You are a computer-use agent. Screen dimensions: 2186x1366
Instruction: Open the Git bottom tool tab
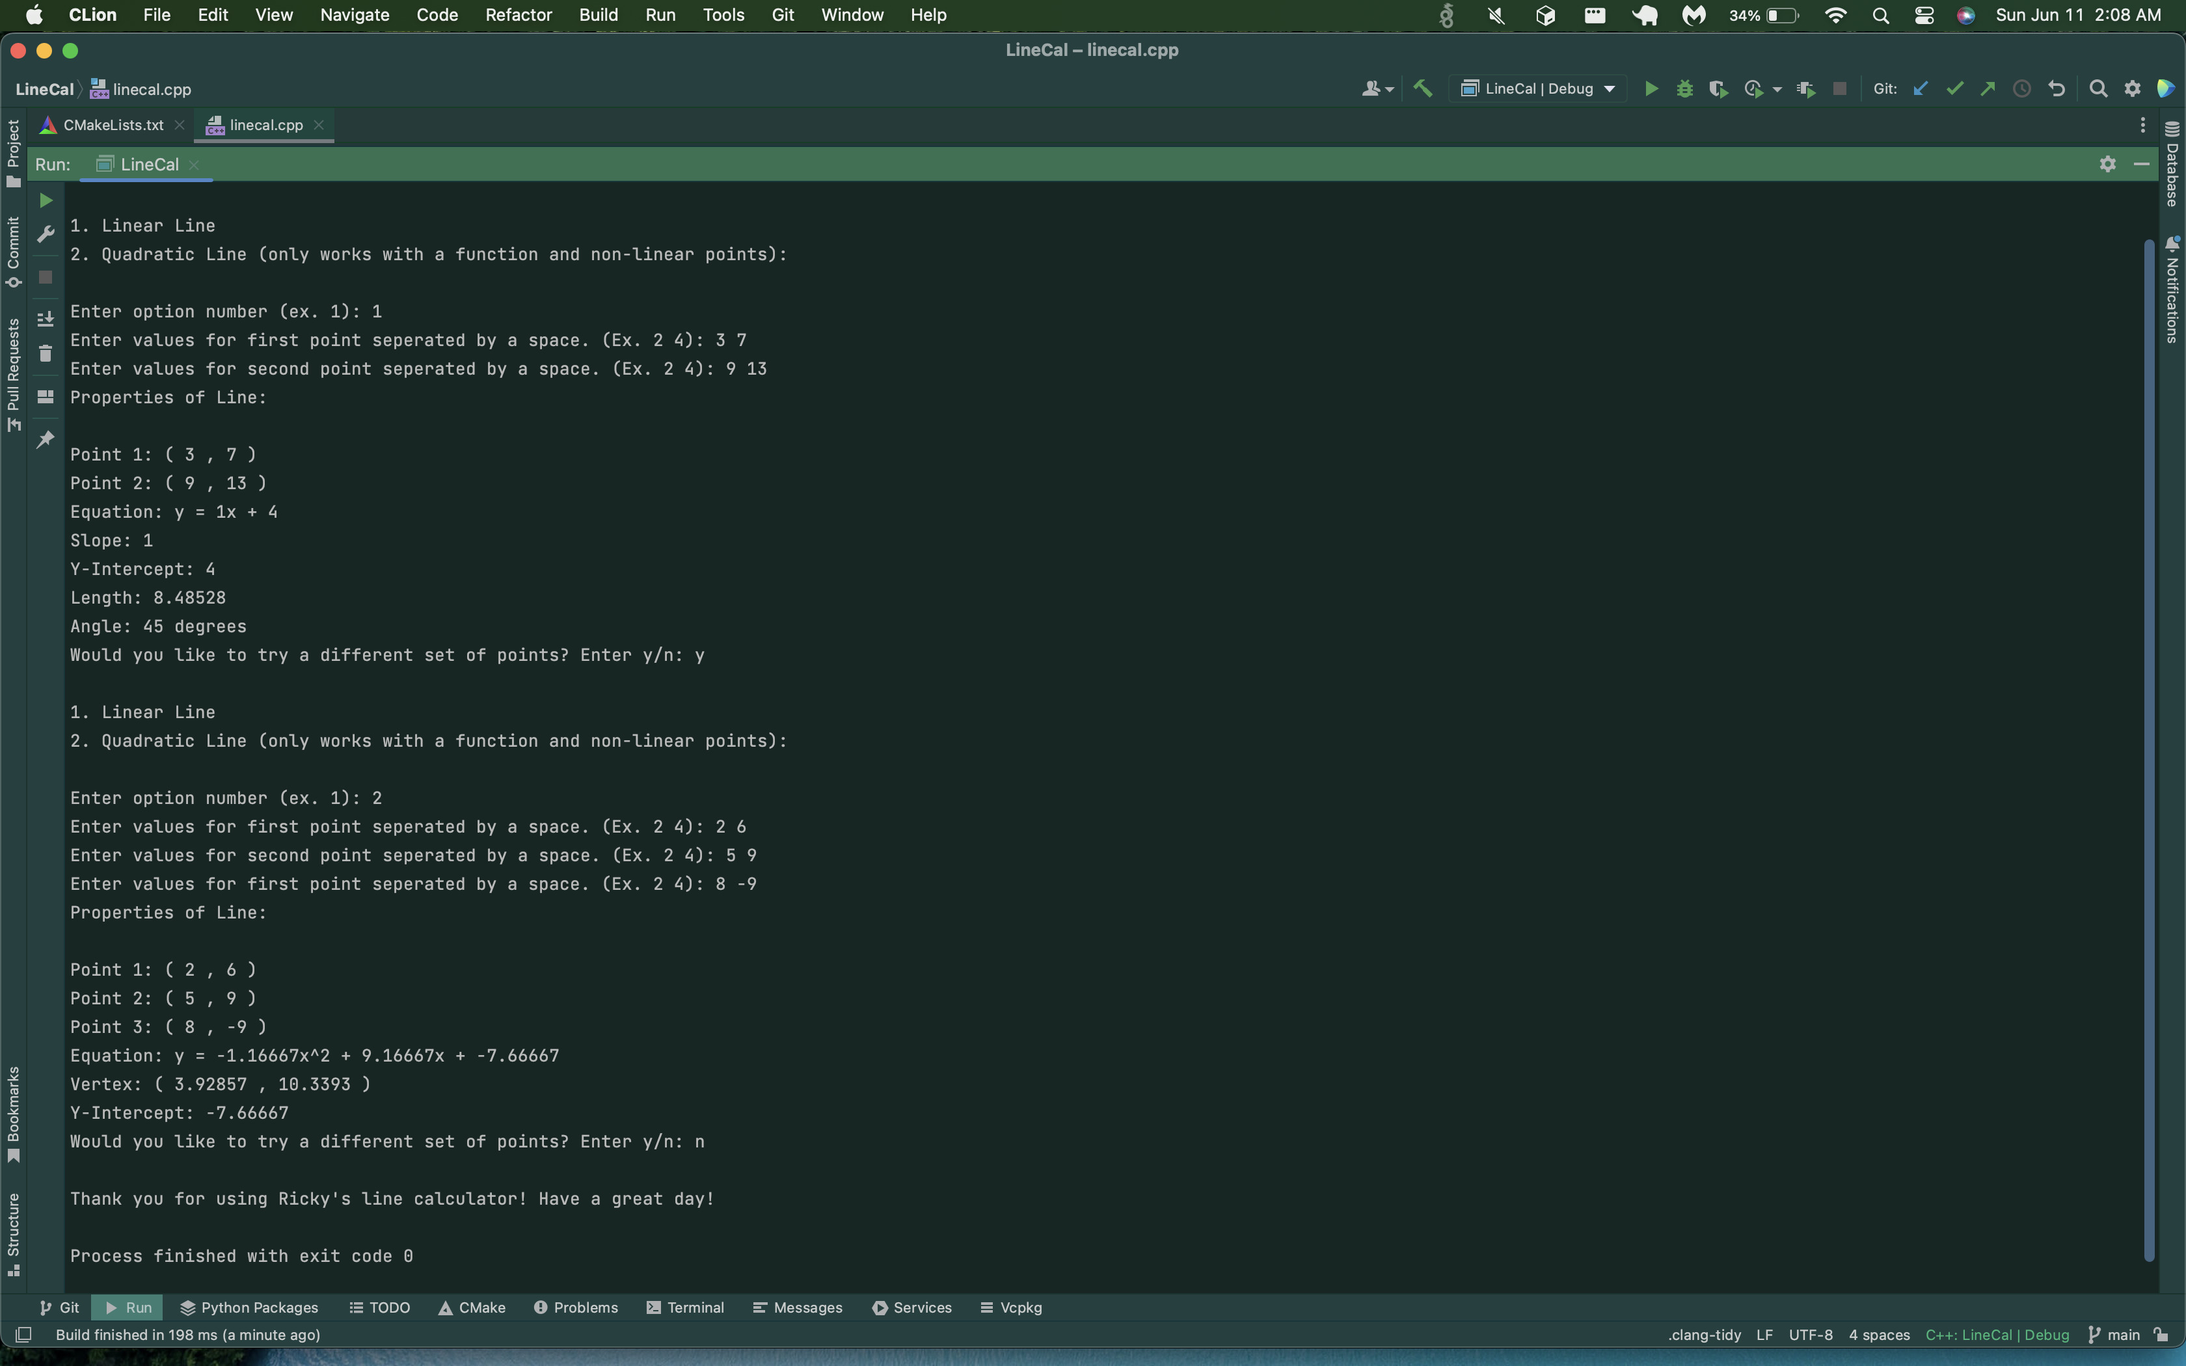[59, 1307]
